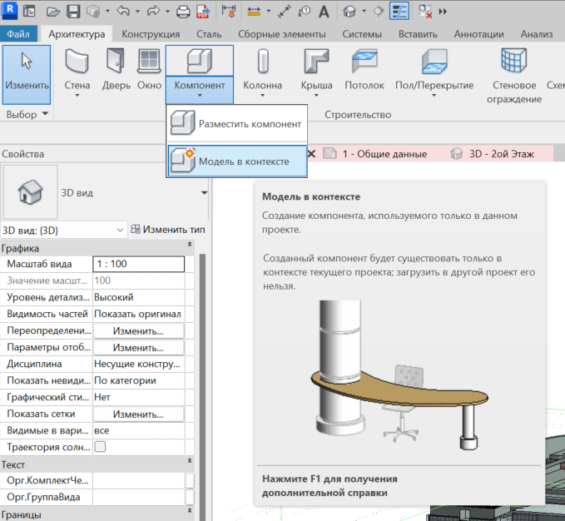The height and width of the screenshot is (521, 565).
Task: Click the Save floppy disk icon
Action: click(x=73, y=12)
